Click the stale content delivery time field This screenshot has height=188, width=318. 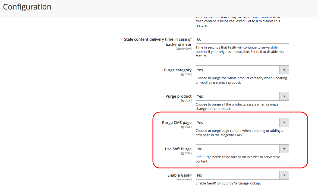(x=242, y=39)
